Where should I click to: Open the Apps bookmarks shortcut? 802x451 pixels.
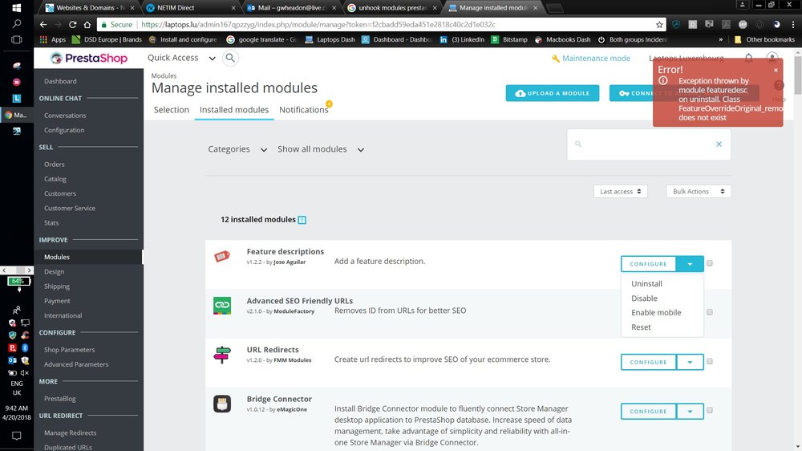pos(53,39)
